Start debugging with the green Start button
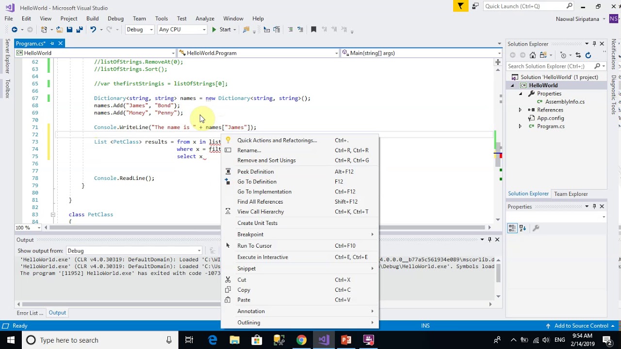Screen dimensions: 621x349 click(221, 30)
